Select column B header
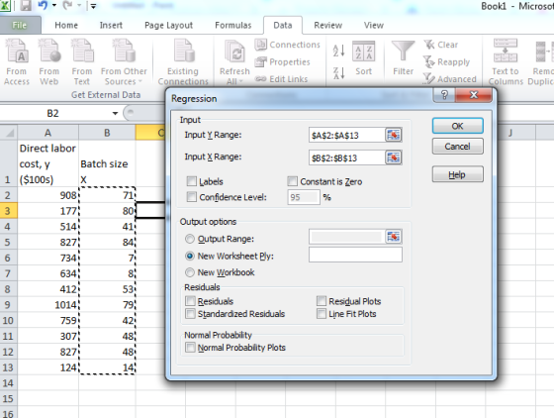554x418 pixels. pos(107,133)
